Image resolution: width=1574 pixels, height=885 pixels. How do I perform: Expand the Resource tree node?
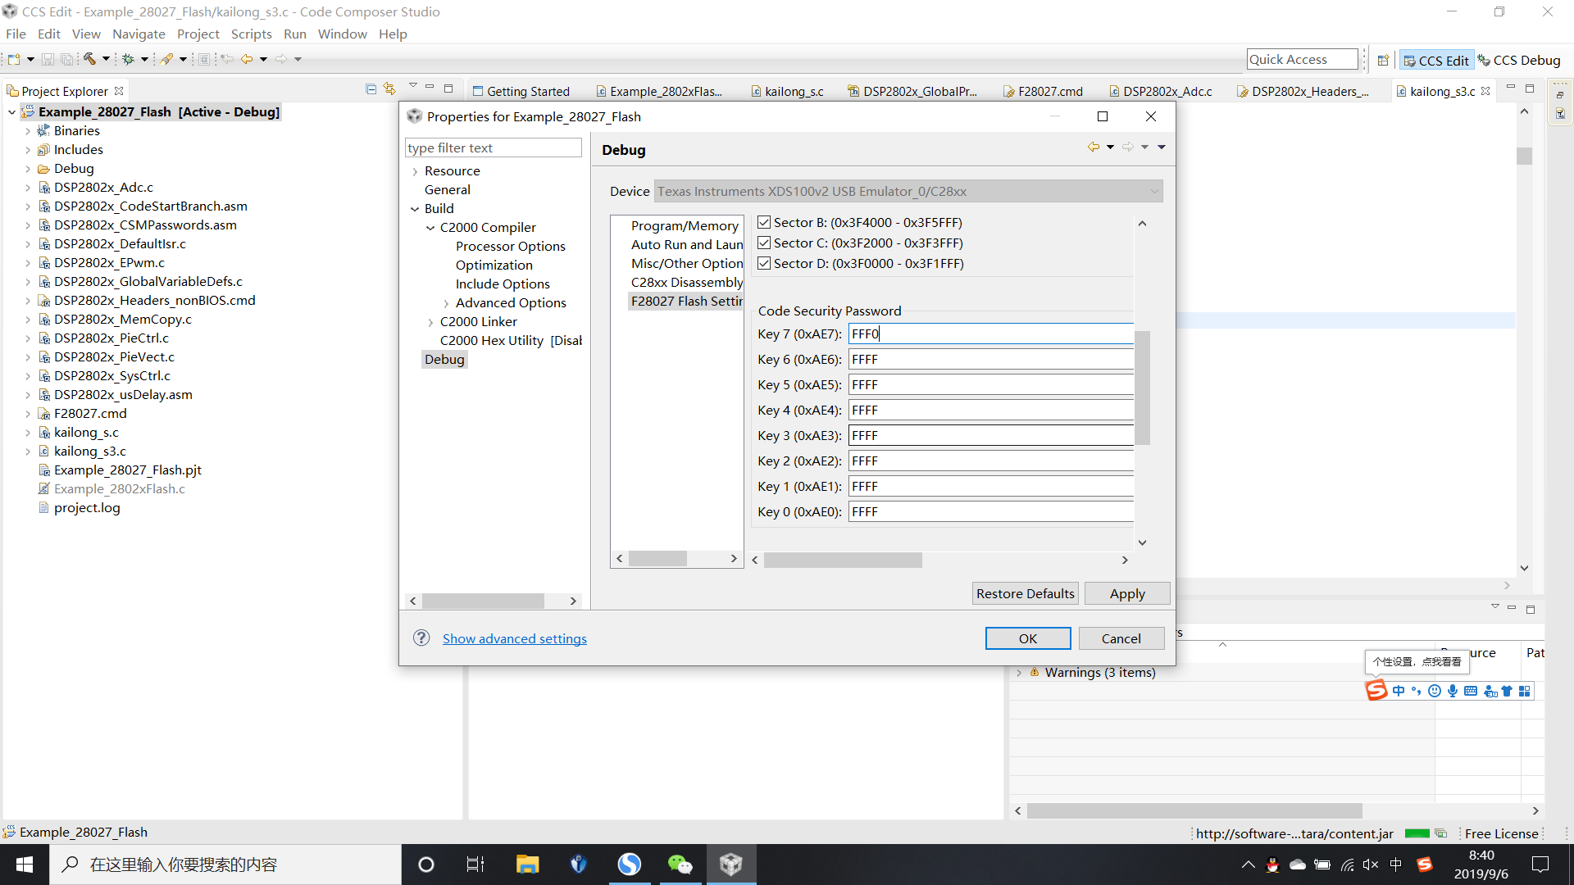coord(415,171)
